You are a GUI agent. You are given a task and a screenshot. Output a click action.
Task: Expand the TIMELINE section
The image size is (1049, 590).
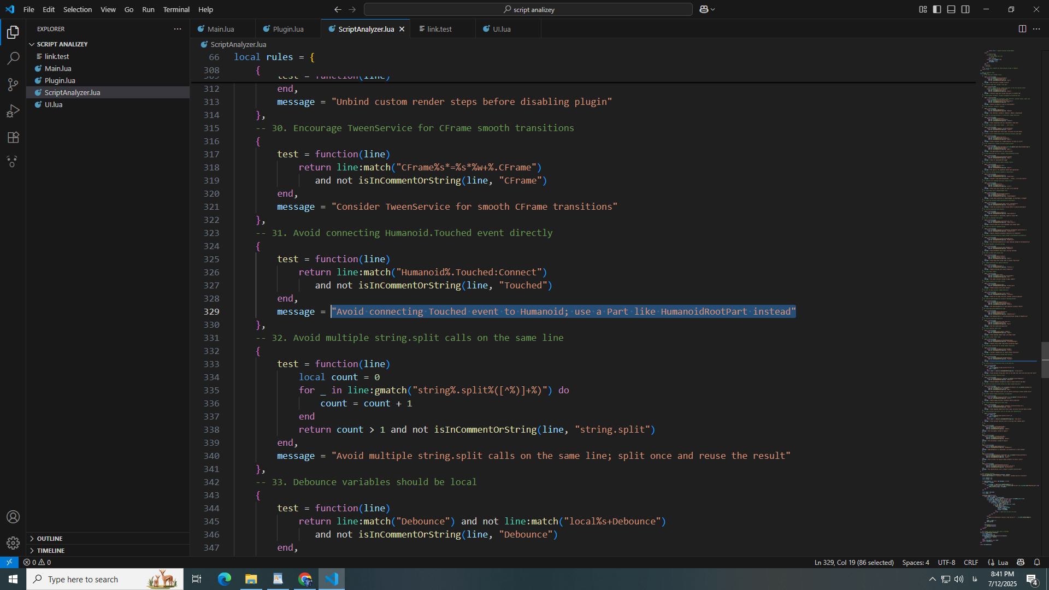(51, 551)
